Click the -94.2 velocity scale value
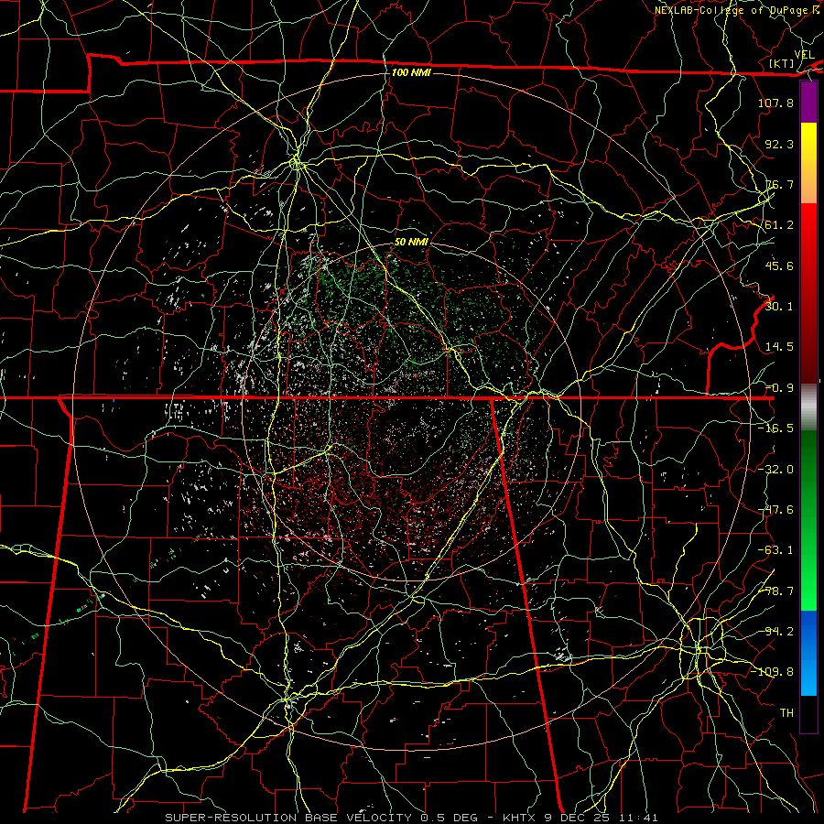The height and width of the screenshot is (824, 824). (775, 632)
